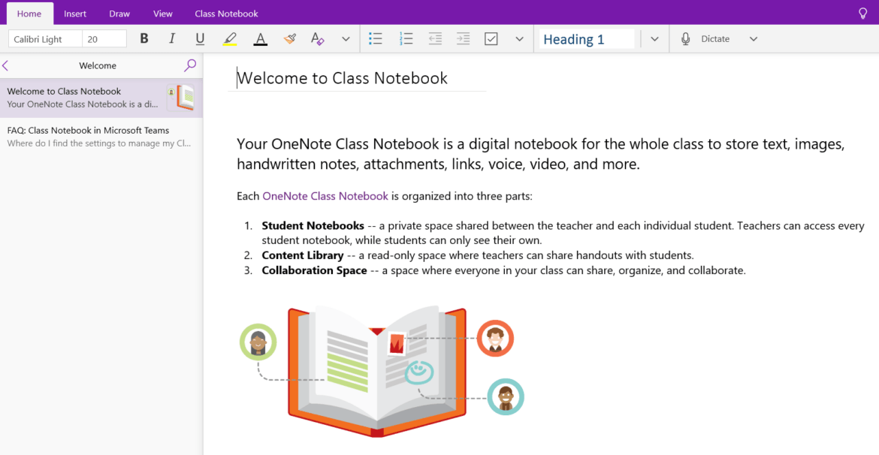Clear all formatting with eraser icon
879x455 pixels.
pyautogui.click(x=317, y=38)
